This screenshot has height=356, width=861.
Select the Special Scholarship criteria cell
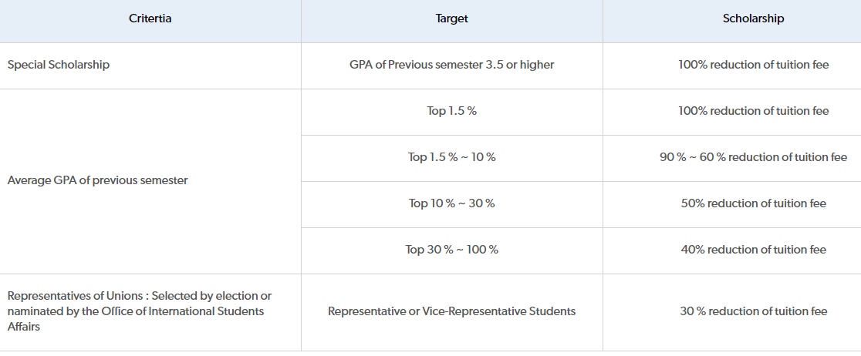(59, 65)
